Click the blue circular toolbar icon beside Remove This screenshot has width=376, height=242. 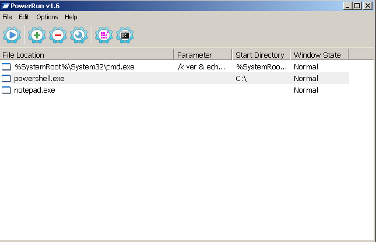[x=79, y=36]
